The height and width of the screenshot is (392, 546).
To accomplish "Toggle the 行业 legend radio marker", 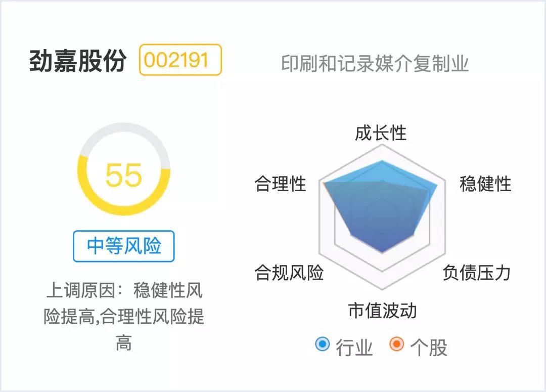I will (x=322, y=344).
